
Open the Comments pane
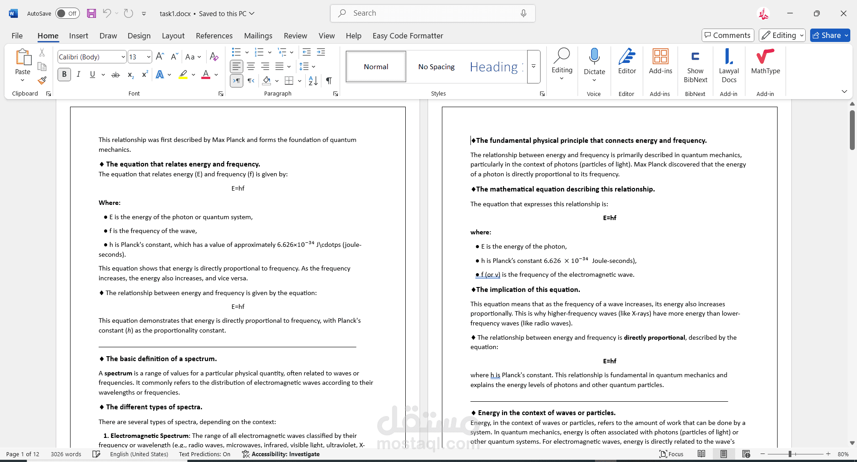pos(728,35)
